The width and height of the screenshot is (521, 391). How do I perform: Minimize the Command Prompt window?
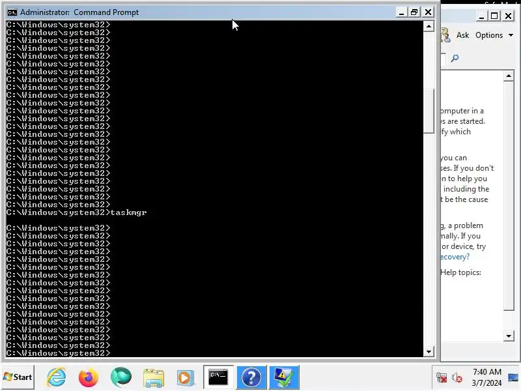[x=401, y=12]
